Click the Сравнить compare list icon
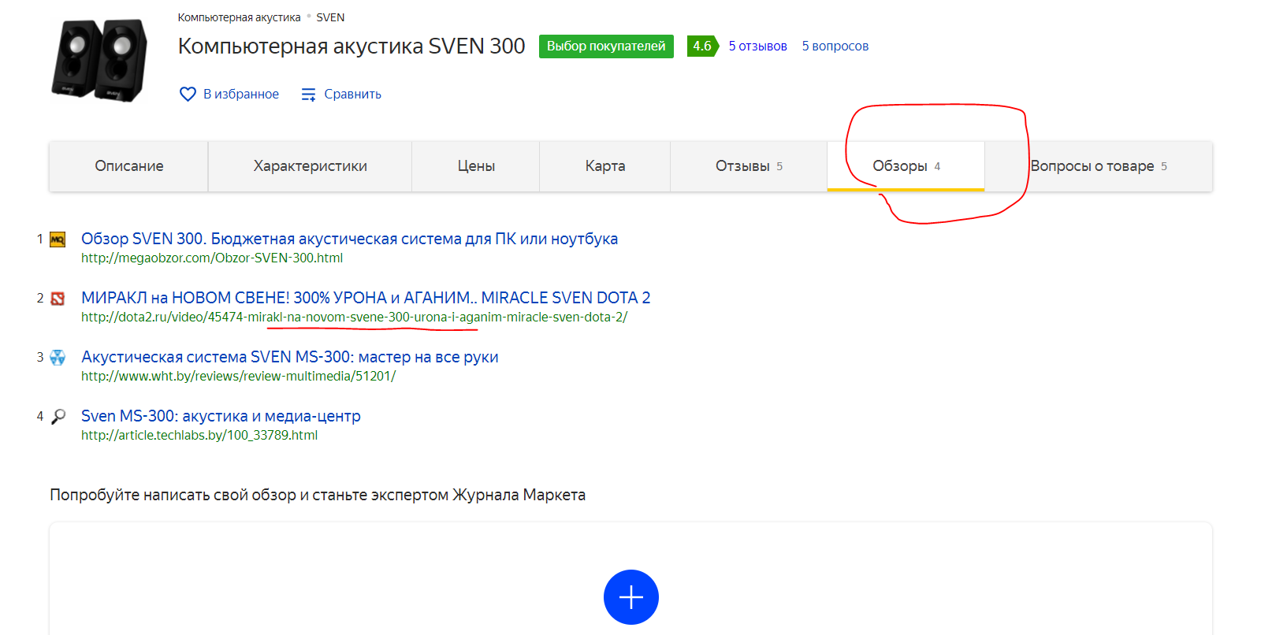Image resolution: width=1287 pixels, height=635 pixels. (308, 95)
